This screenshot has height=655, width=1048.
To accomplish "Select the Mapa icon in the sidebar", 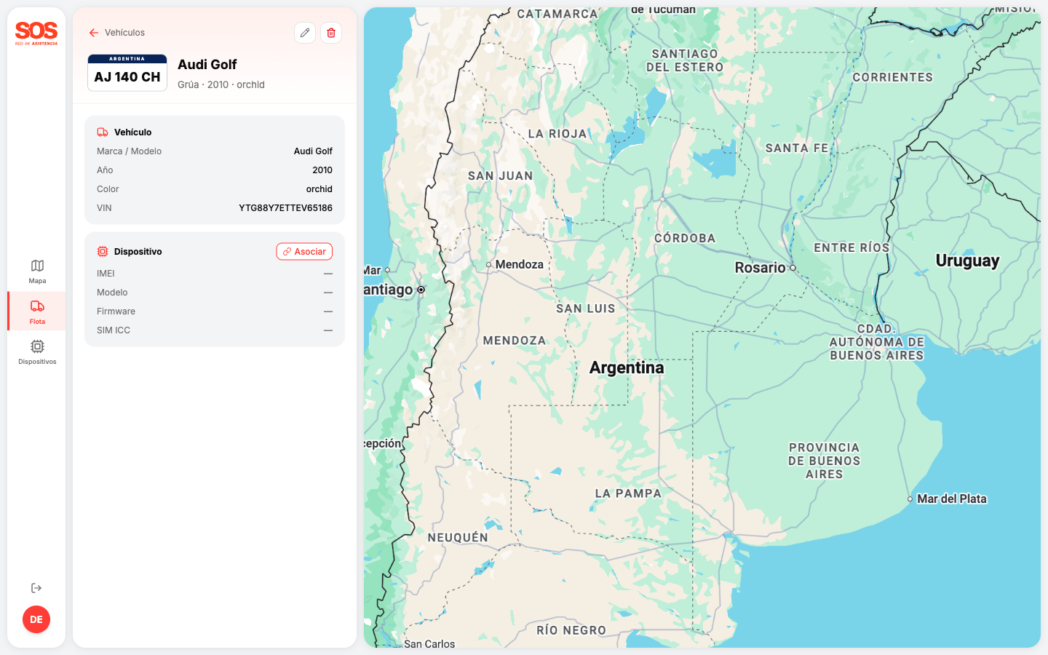I will click(36, 266).
